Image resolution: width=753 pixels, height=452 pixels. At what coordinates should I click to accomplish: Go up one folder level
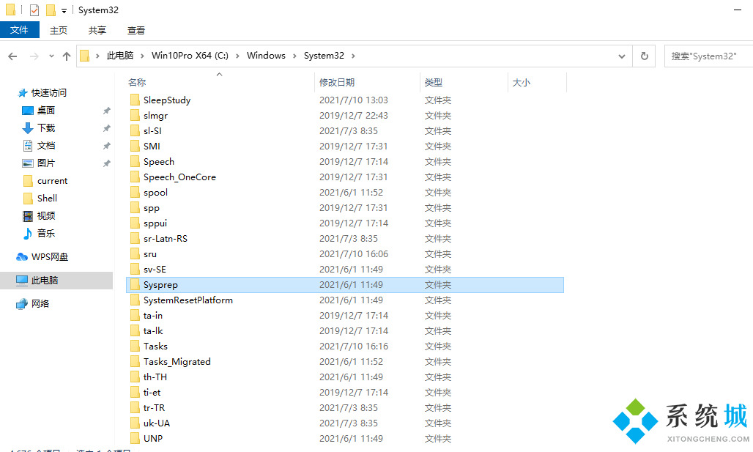point(67,56)
